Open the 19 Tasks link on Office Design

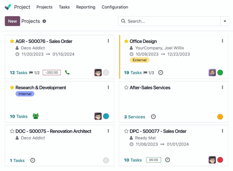[133, 73]
